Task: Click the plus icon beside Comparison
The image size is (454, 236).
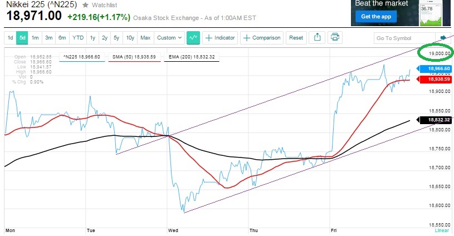Action: pos(246,38)
